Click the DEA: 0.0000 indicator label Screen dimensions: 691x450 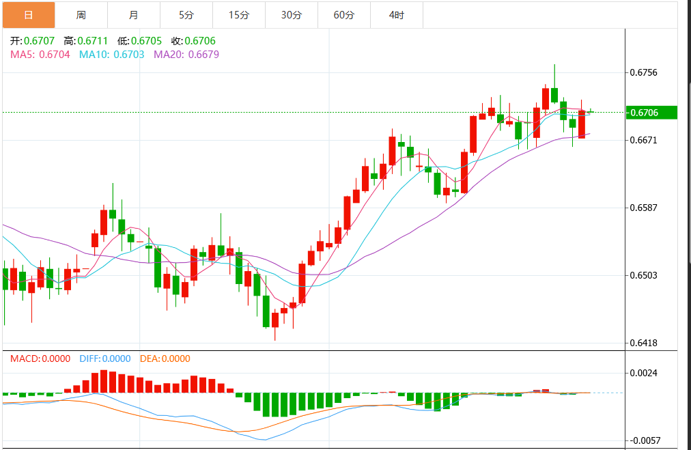point(165,358)
